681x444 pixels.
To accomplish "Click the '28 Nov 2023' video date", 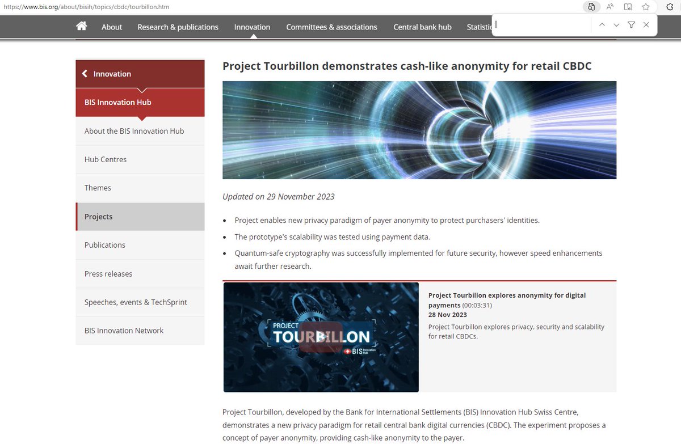I will click(448, 315).
